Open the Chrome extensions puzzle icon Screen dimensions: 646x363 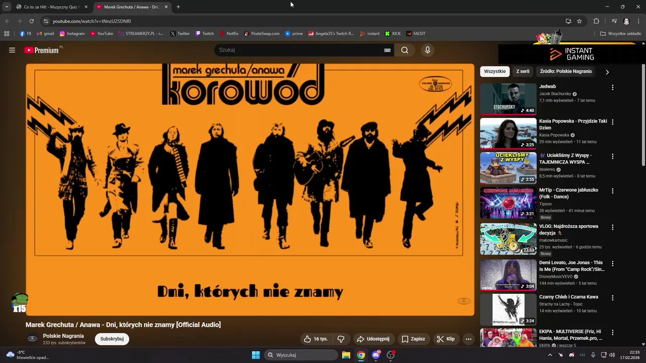tap(596, 21)
